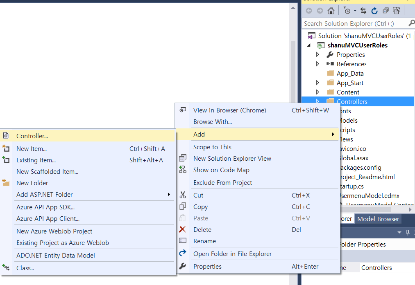Click Rename in the context menu
Screen dimensions: 415x285
258,241
